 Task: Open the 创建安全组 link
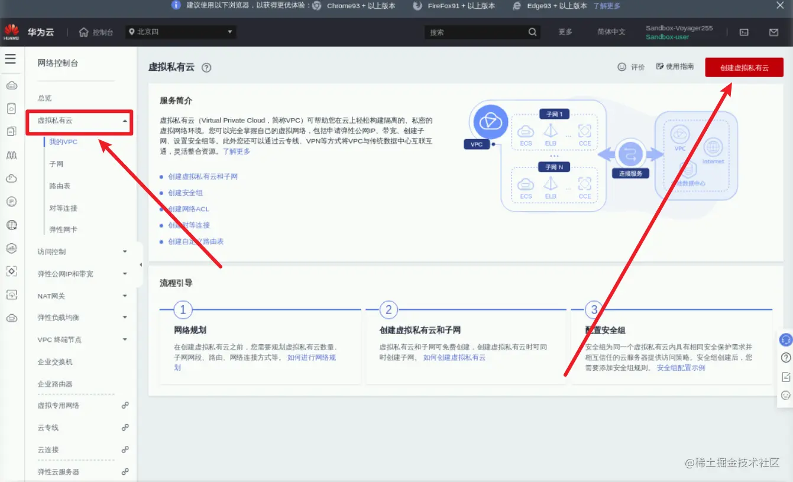point(185,193)
